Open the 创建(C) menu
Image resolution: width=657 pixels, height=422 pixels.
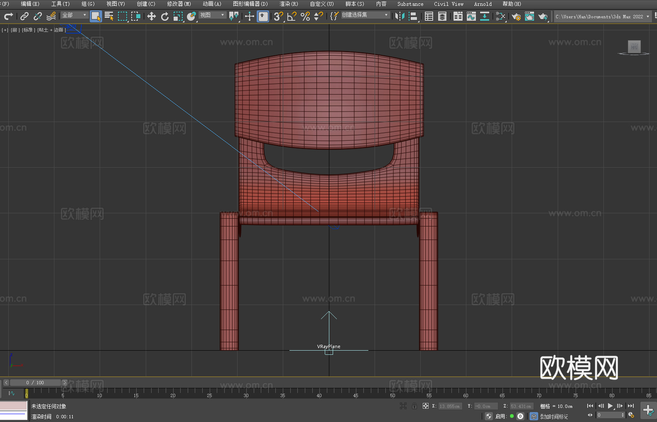[x=146, y=4]
